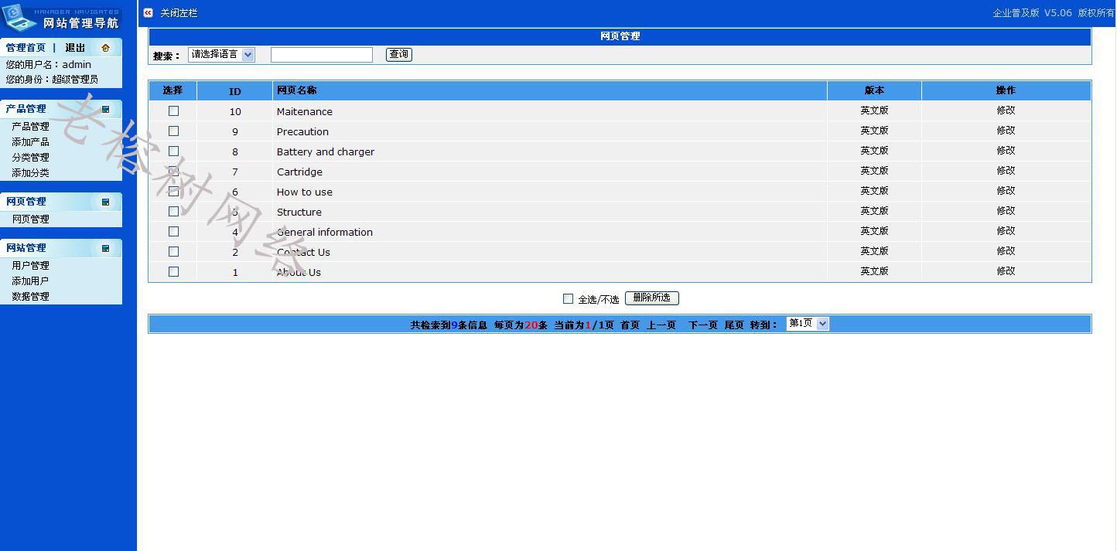Click 修改 for Cartridge row
This screenshot has width=1117, height=551.
pyautogui.click(x=1006, y=171)
